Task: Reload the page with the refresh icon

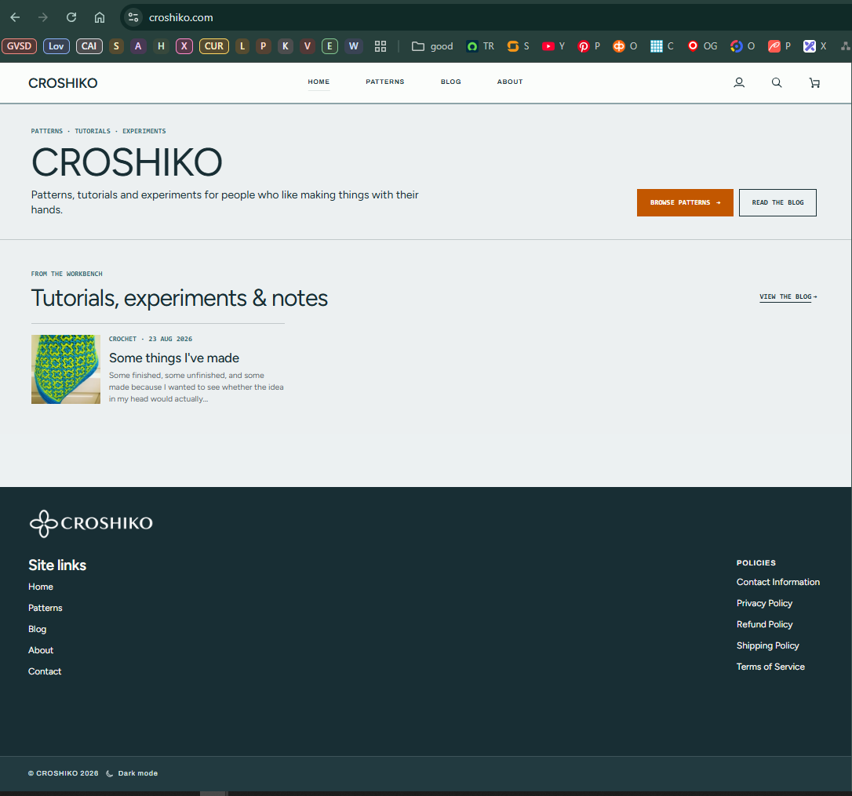Action: pos(71,17)
